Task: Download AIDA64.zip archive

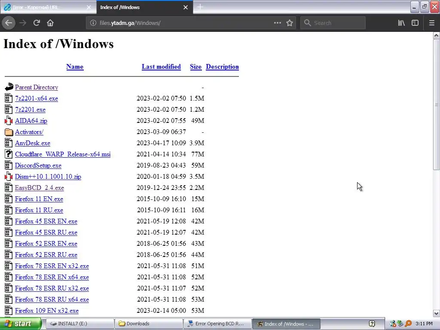Action: pos(31,121)
